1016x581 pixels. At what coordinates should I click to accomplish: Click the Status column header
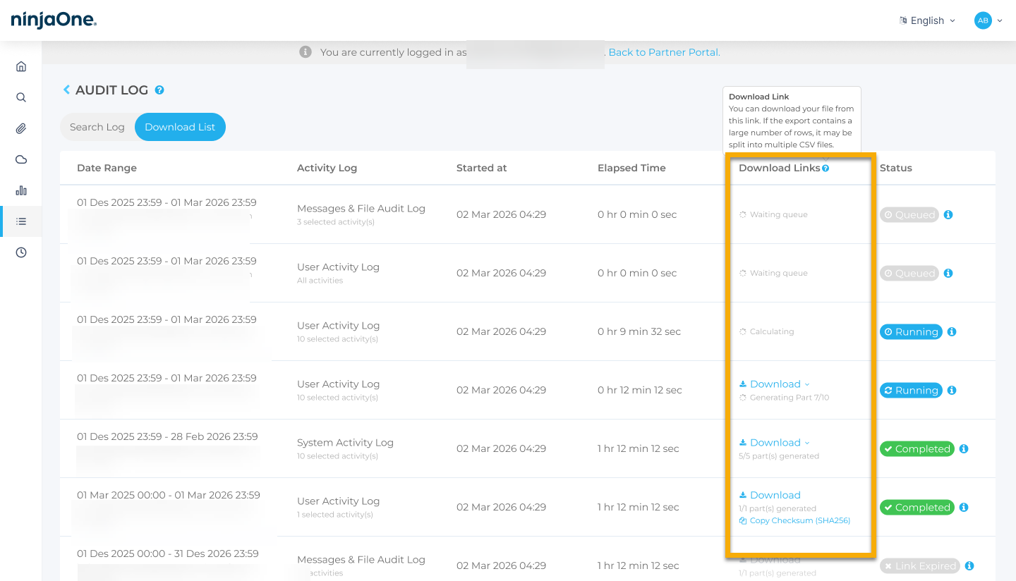tap(896, 168)
